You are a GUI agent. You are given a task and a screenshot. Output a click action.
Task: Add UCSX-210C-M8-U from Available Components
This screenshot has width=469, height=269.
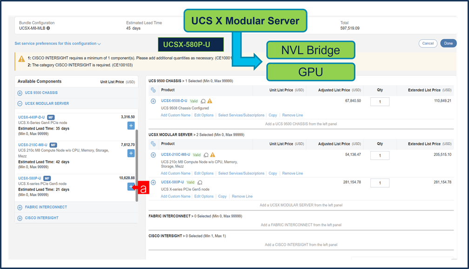click(131, 153)
